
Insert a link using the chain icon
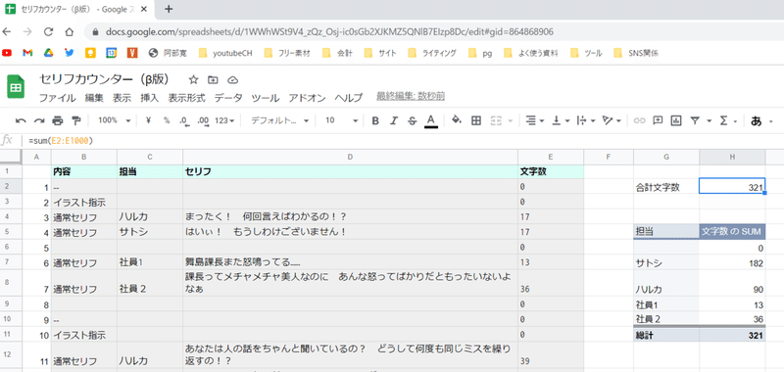[x=640, y=120]
